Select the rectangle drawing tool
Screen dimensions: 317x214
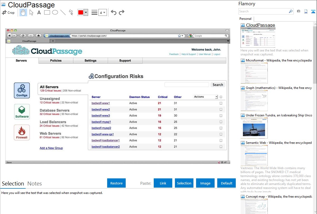47,12
